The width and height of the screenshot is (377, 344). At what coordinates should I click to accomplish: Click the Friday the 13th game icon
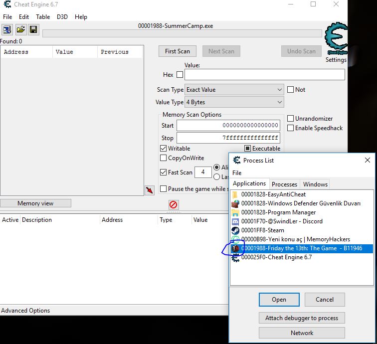235,248
